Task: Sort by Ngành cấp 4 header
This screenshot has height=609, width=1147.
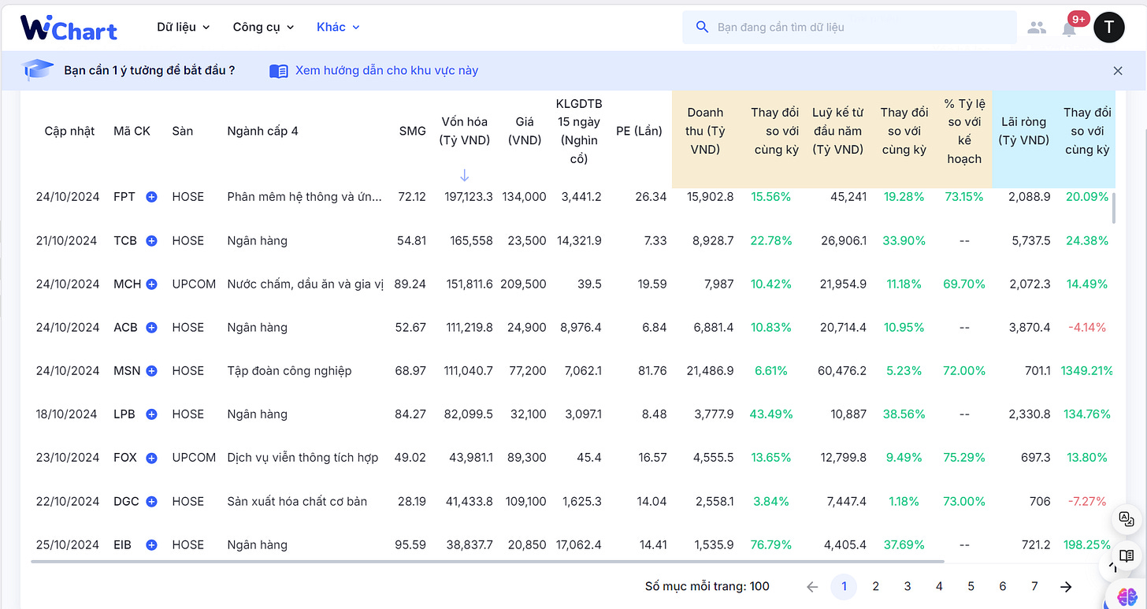Action: [x=262, y=131]
